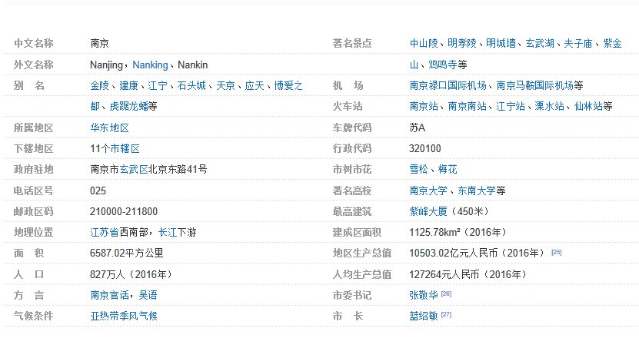Open the 天京 alias link
639x338 pixels.
pos(225,85)
